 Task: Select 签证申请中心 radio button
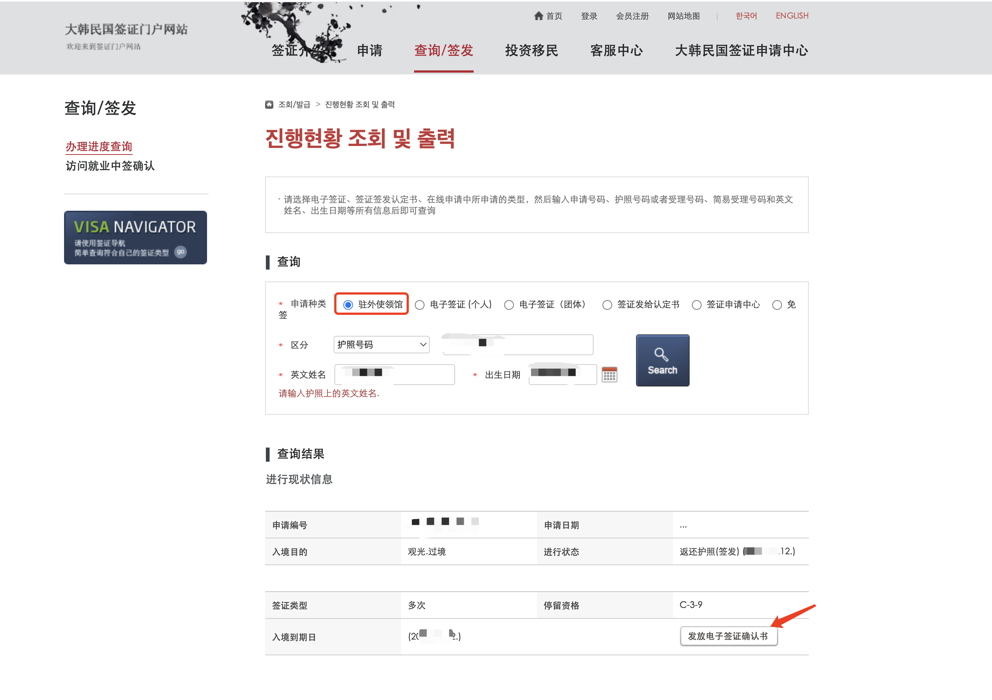pos(696,305)
